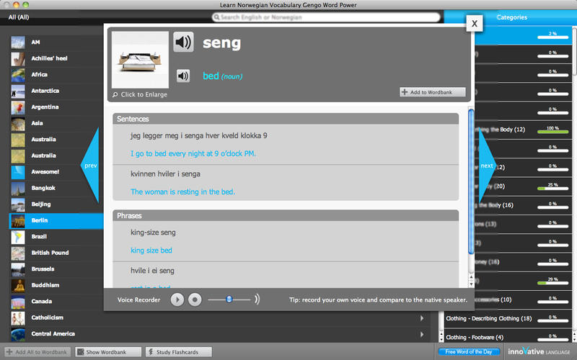Viewport: 577px width, 360px height.
Task: Click the scrollbar of the sentences panel
Action: [x=471, y=182]
